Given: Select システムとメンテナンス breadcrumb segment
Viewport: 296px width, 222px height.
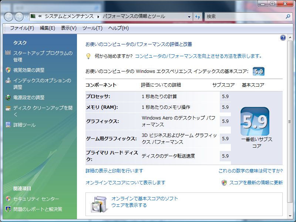Looking at the screenshot, I should [69, 16].
